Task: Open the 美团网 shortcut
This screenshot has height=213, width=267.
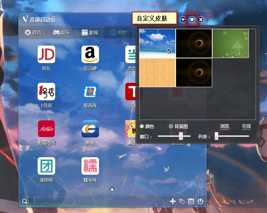Action: pos(46,166)
